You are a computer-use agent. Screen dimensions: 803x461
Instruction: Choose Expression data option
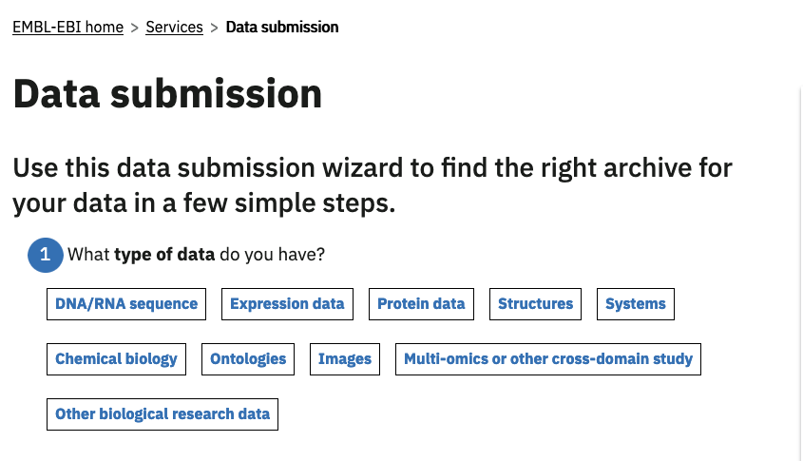pyautogui.click(x=287, y=304)
